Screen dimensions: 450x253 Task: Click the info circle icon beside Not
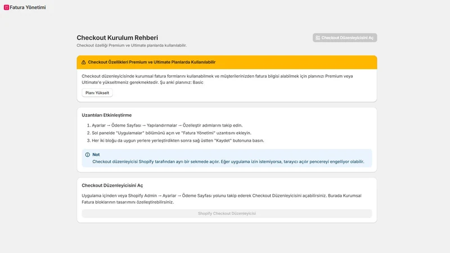[88, 155]
